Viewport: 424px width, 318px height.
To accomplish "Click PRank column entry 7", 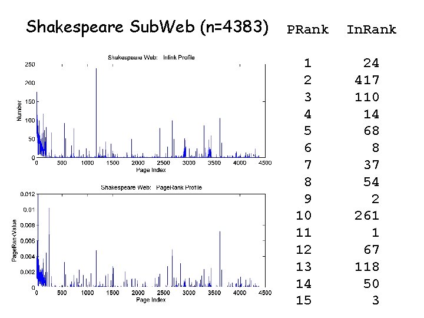I will point(308,165).
